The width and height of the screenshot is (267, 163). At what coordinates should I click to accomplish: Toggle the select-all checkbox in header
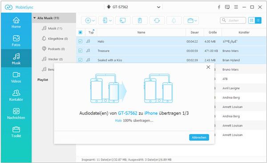click(x=81, y=32)
